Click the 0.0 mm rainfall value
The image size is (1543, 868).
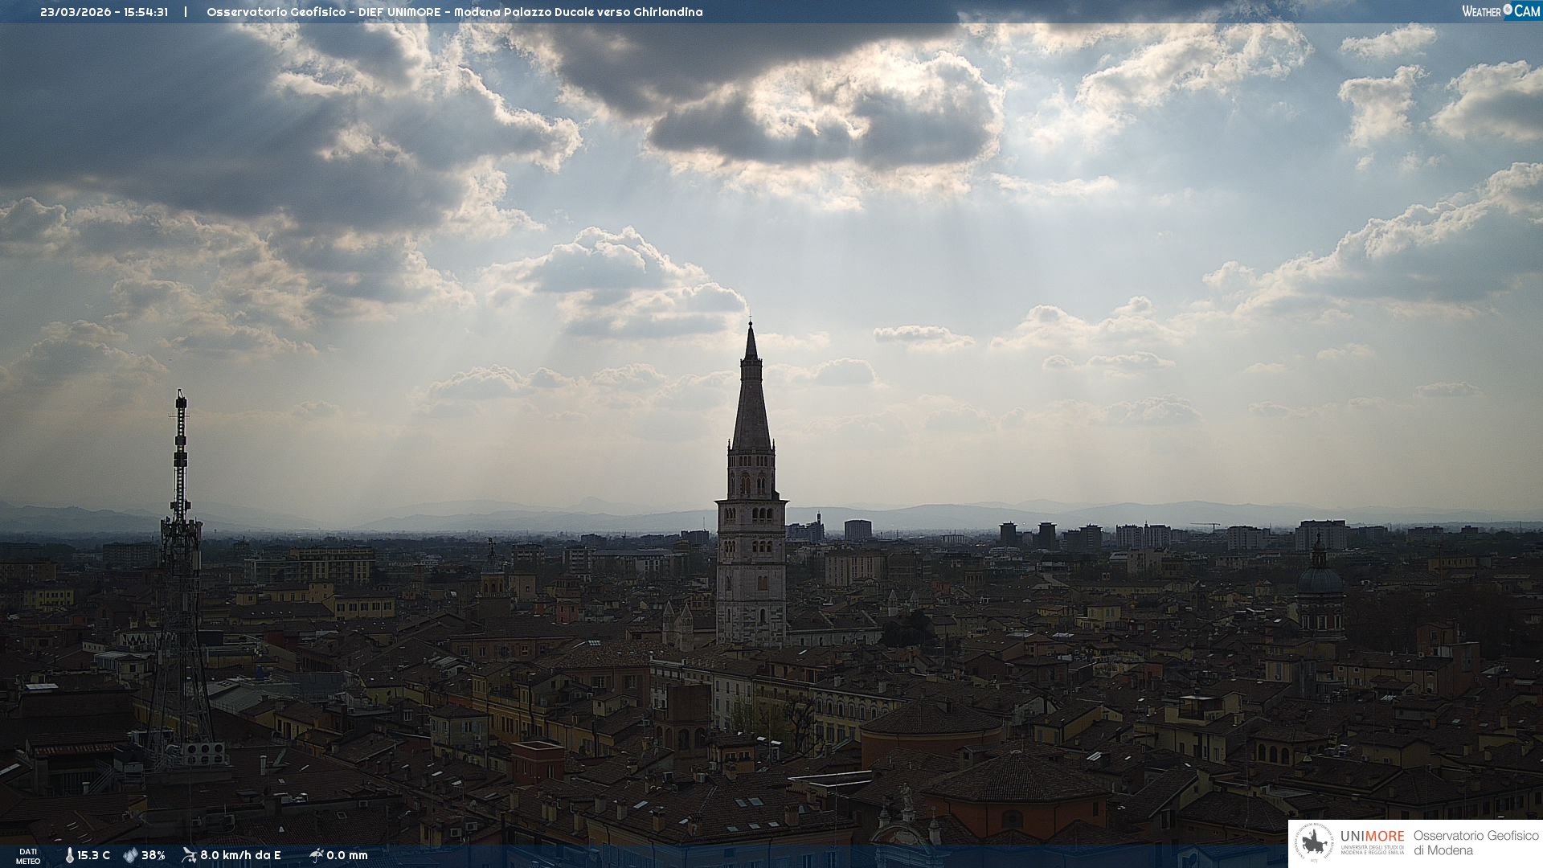347,855
